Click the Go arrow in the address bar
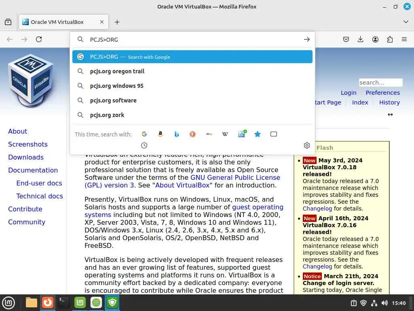Viewport: 414px width, 311px height. pos(306,39)
